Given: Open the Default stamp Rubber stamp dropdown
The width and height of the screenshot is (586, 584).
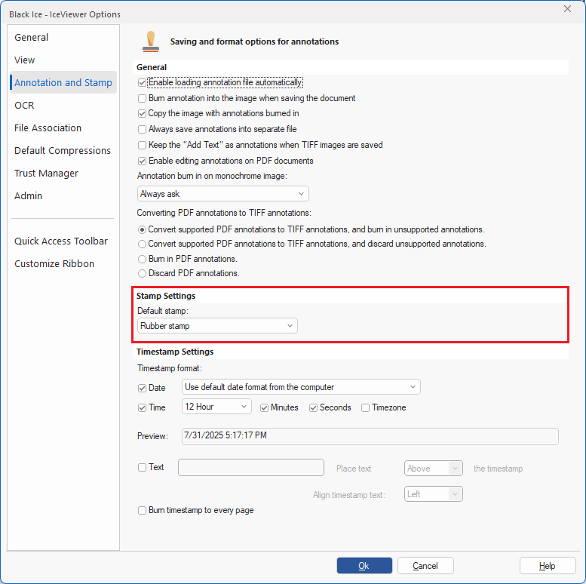Looking at the screenshot, I should click(217, 326).
